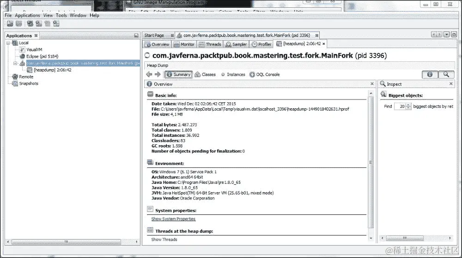Increase the biggest objects count stepper
This screenshot has height=258, width=462.
[408, 105]
